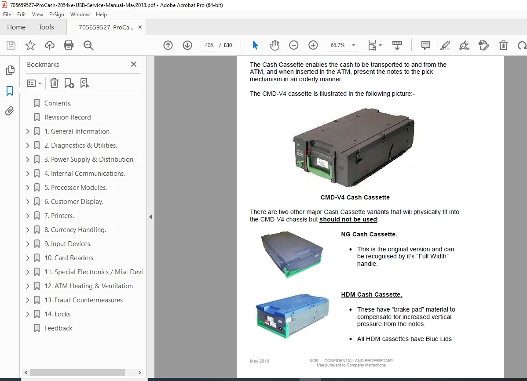
Task: Open page thumbnails panel icon
Action: point(10,70)
